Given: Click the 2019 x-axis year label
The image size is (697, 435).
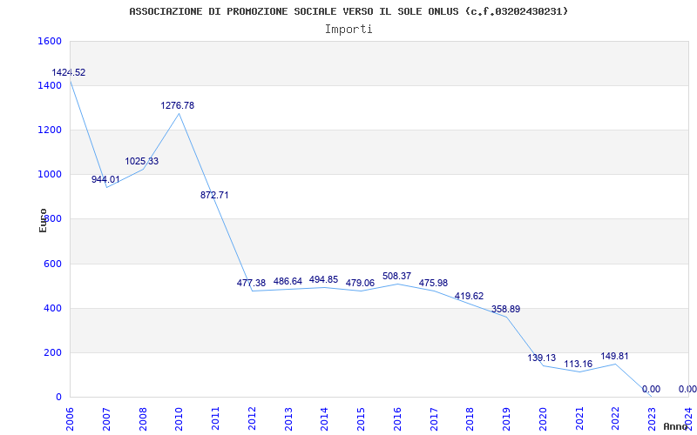Looking at the screenshot, I should (507, 418).
